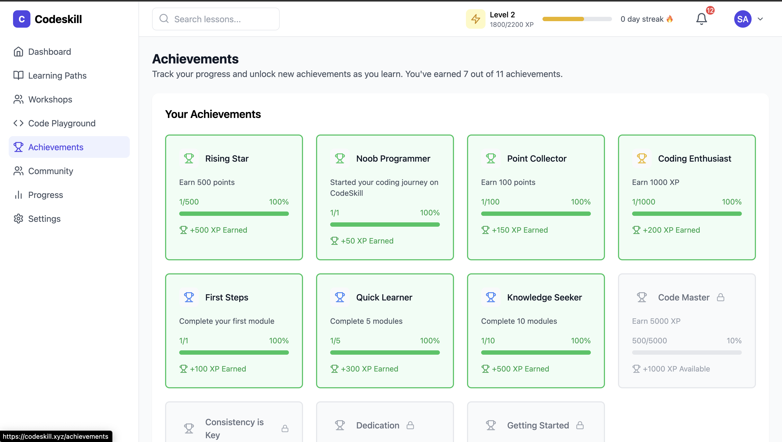Open the Dashboard sidebar item
The image size is (782, 442).
(x=49, y=52)
